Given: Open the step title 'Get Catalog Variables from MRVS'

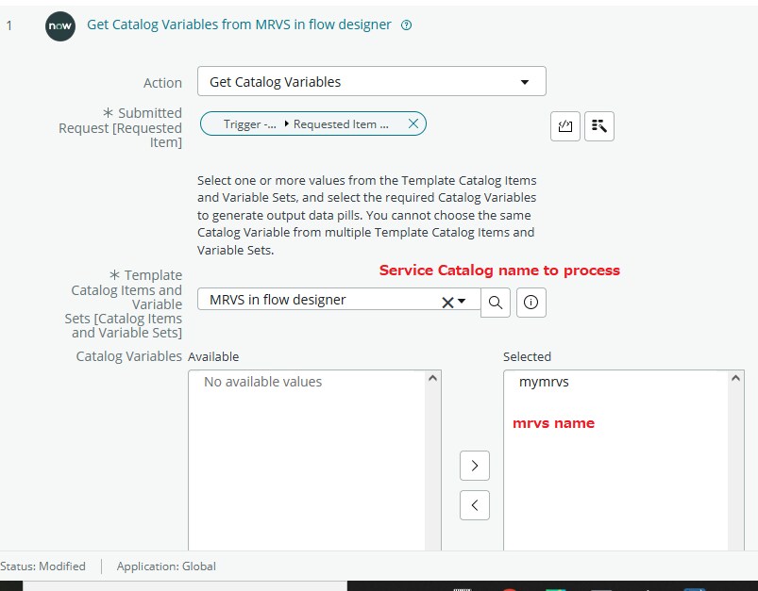Looking at the screenshot, I should click(x=239, y=25).
